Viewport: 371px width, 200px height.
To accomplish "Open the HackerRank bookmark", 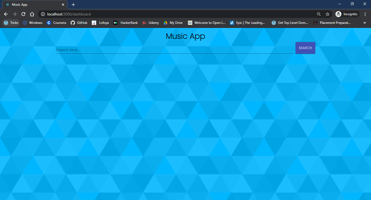I will point(125,23).
